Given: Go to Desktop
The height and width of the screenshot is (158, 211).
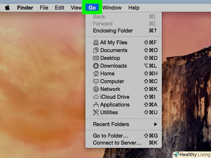Looking at the screenshot, I should [123, 58].
